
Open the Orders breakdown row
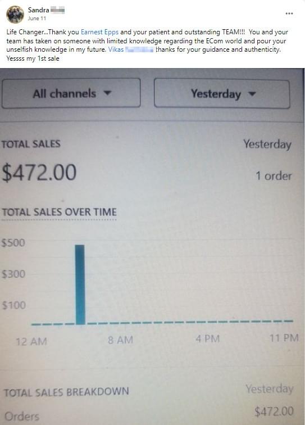149,414
